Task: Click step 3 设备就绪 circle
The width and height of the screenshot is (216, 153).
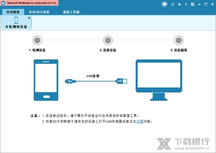Action: coord(179,40)
